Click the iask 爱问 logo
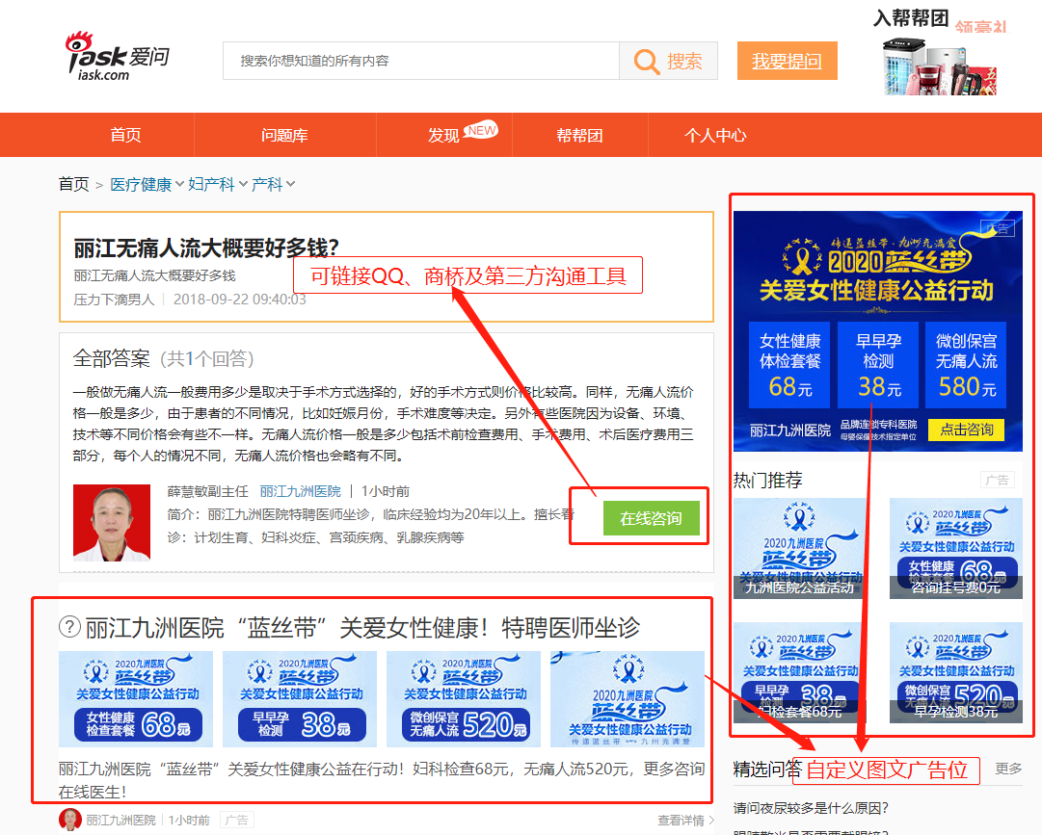This screenshot has width=1042, height=835. click(x=116, y=58)
